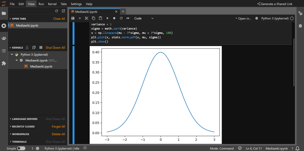Image resolution: width=304 pixels, height=151 pixels.
Task: Click the kernel count icon in status bar
Action: (x=38, y=148)
